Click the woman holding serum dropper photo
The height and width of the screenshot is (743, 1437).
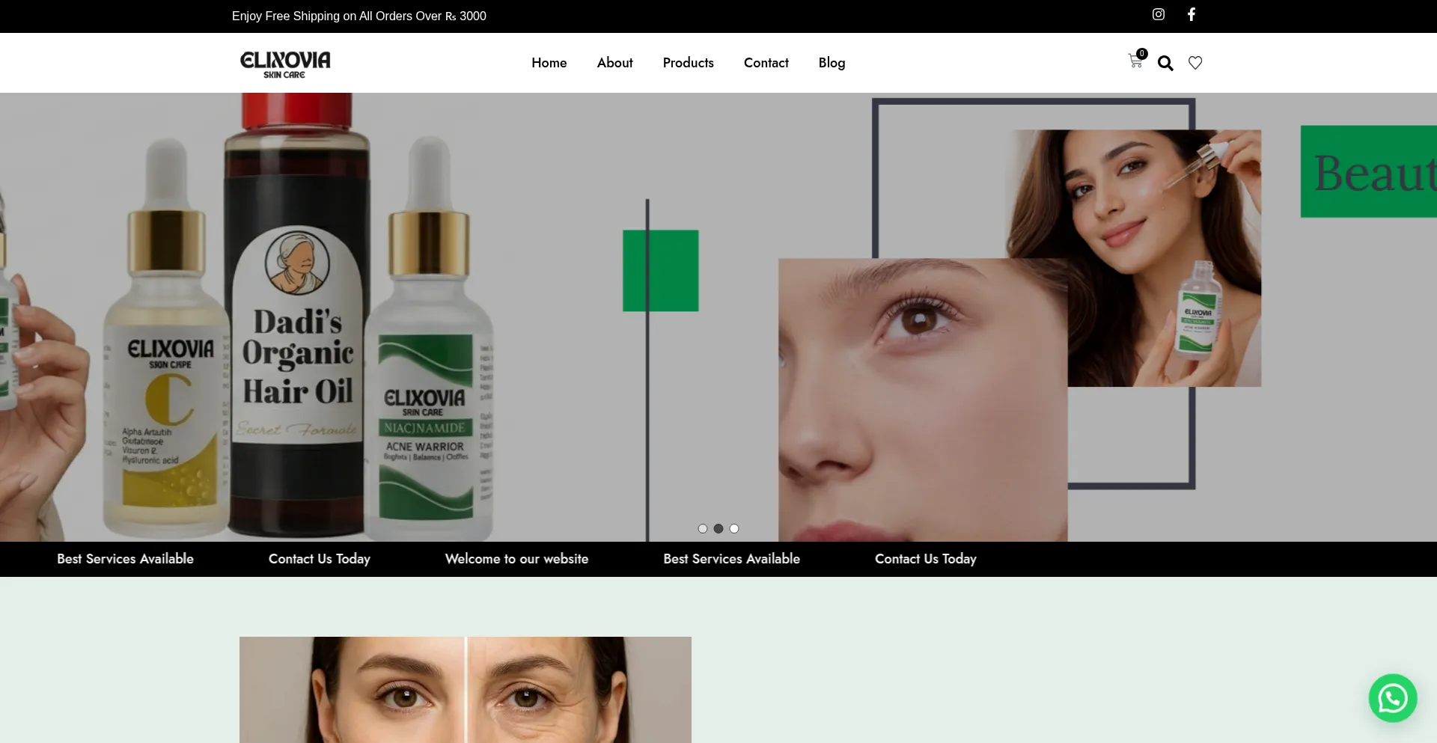point(1134,258)
